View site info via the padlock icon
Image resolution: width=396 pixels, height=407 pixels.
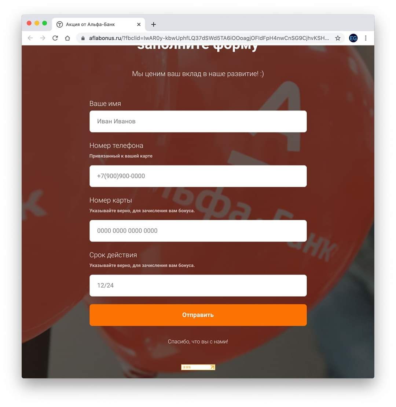(x=83, y=38)
